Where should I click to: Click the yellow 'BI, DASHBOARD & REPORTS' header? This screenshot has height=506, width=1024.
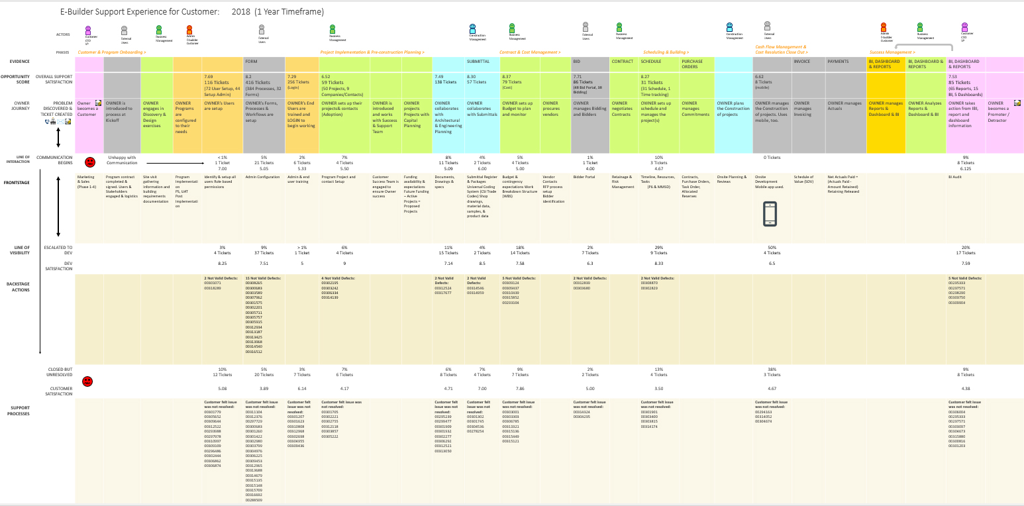(886, 65)
